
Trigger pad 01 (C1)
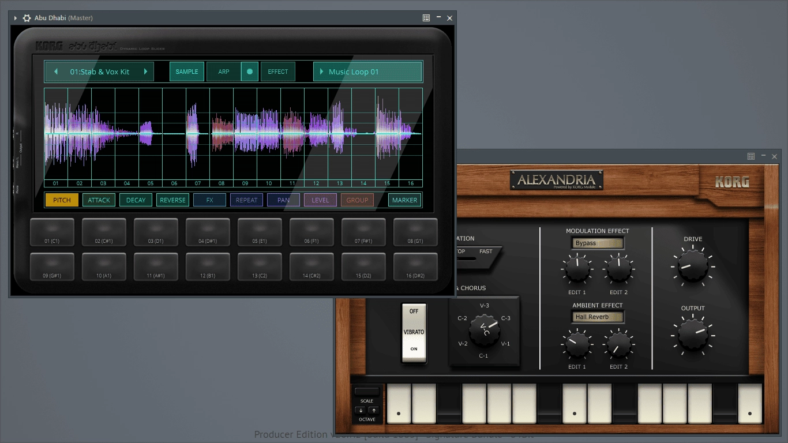(x=52, y=232)
